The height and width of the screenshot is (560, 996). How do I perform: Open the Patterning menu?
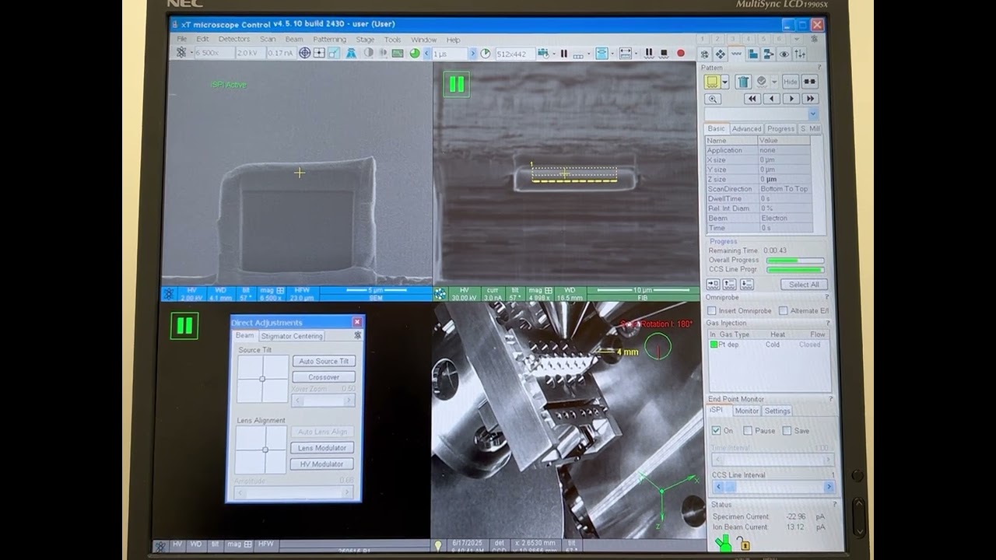click(x=329, y=39)
